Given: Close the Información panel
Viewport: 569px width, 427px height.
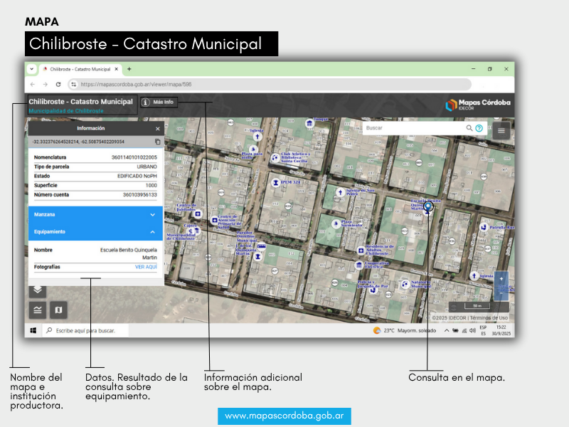Looking at the screenshot, I should [158, 129].
